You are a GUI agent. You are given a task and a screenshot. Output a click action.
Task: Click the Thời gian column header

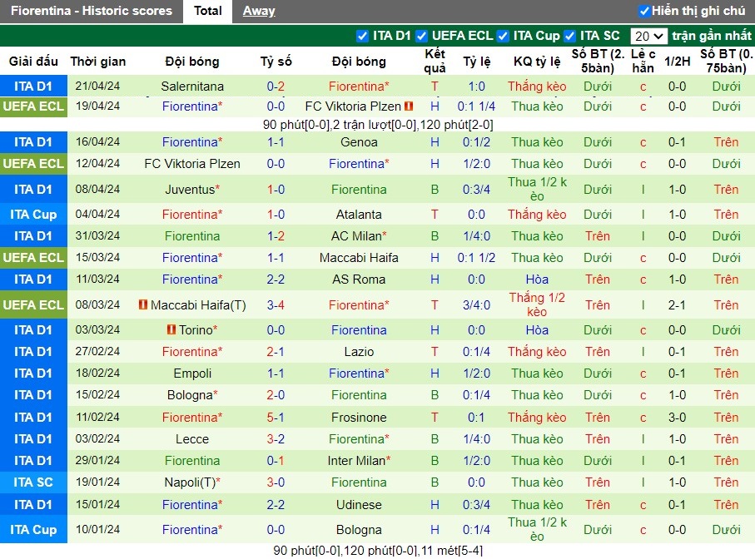point(97,61)
